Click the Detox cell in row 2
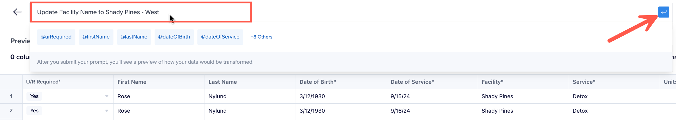This screenshot has width=676, height=120. pyautogui.click(x=614, y=111)
